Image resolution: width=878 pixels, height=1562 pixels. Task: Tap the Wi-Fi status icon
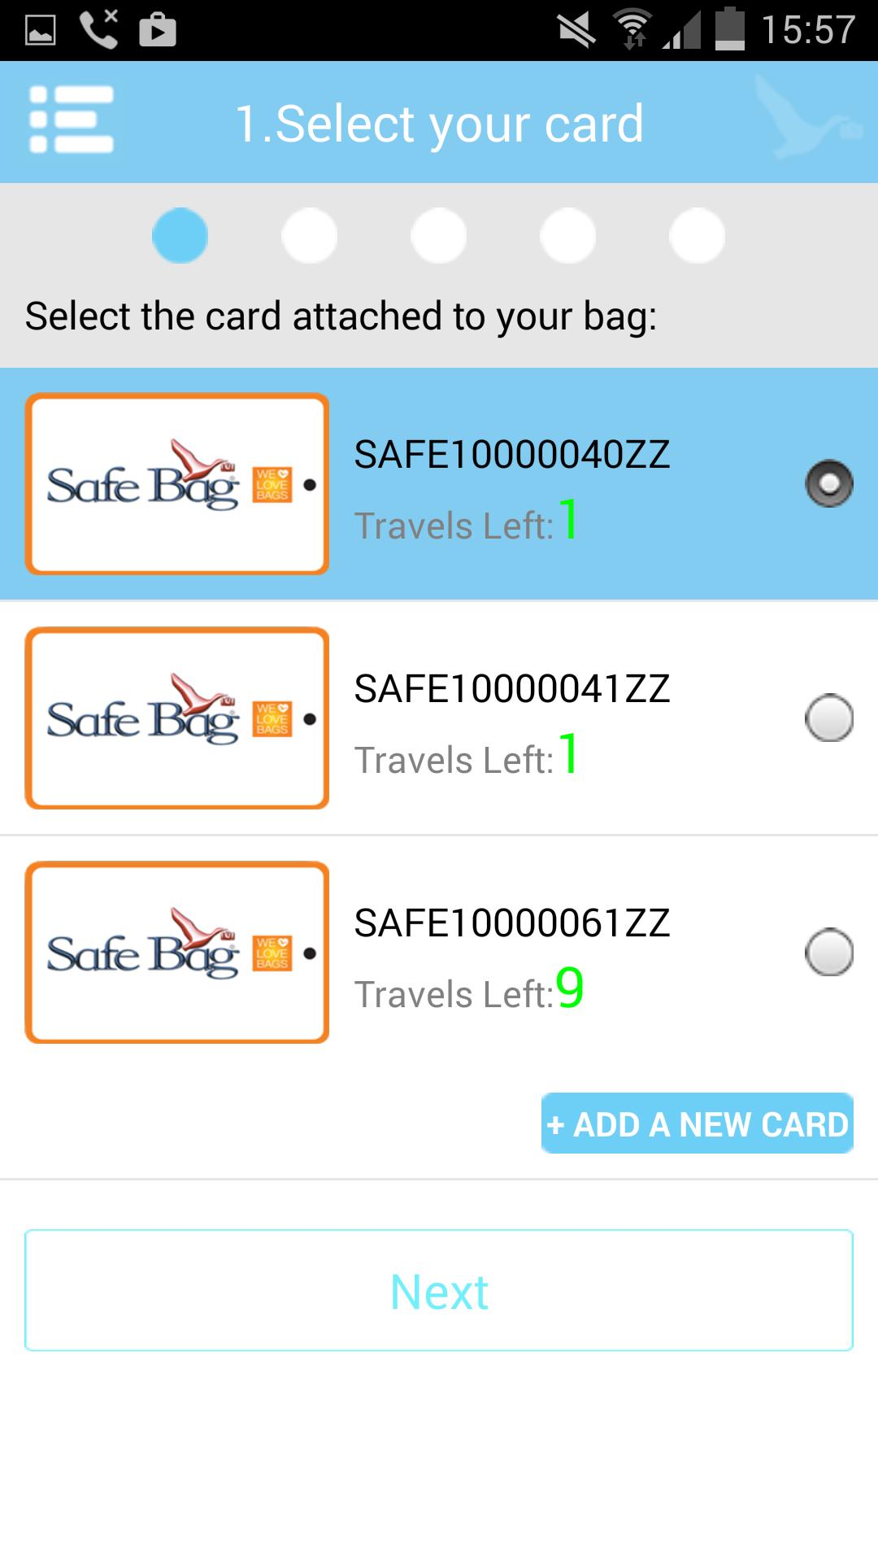pos(632,30)
